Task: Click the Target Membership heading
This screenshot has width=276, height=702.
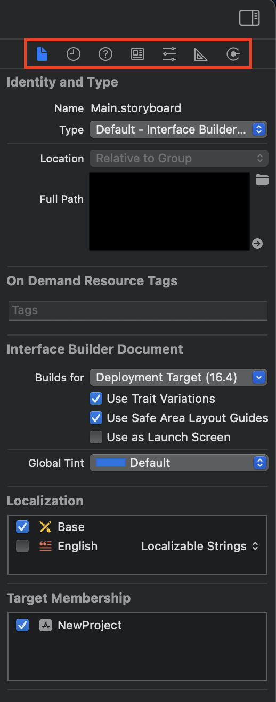Action: pos(69,598)
